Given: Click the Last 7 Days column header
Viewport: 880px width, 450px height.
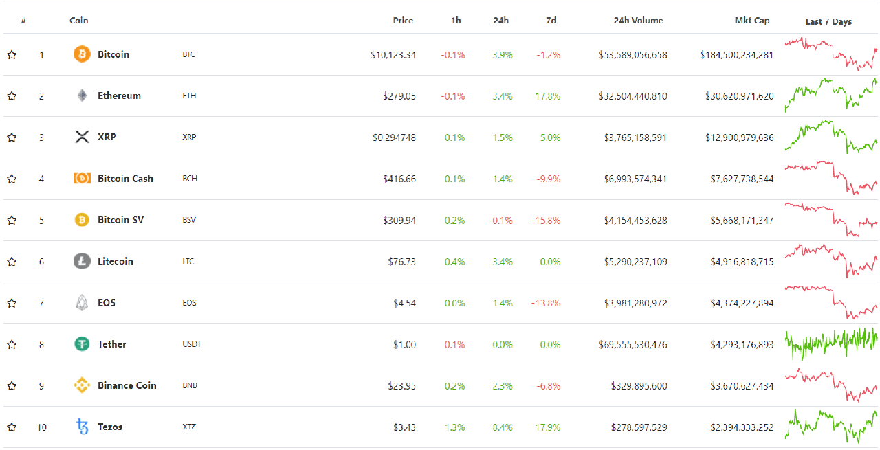Looking at the screenshot, I should point(828,21).
